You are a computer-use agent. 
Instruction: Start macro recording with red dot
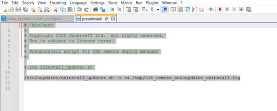(220, 10)
